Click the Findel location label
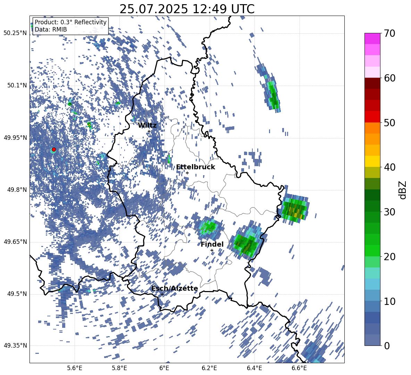 click(x=212, y=244)
